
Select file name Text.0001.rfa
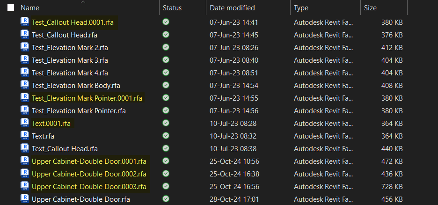tap(51, 124)
